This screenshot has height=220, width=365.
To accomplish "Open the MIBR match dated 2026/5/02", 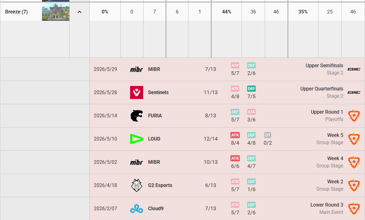I will point(227,162).
